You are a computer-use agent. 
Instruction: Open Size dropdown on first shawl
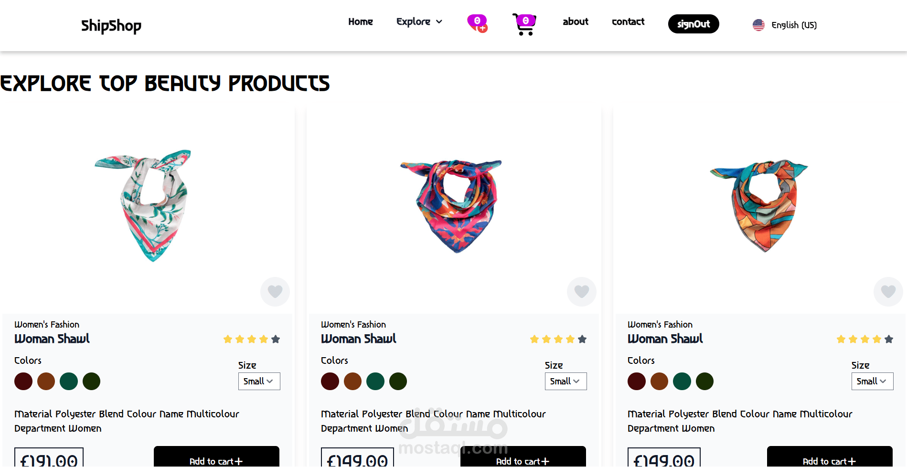[x=259, y=381]
